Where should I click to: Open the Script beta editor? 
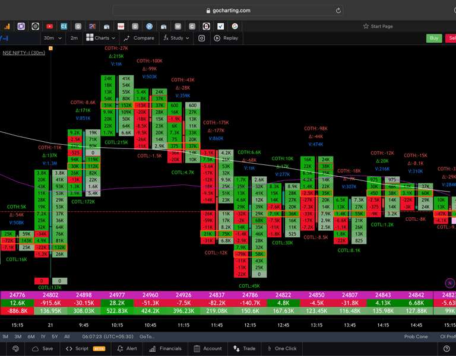pos(85,348)
